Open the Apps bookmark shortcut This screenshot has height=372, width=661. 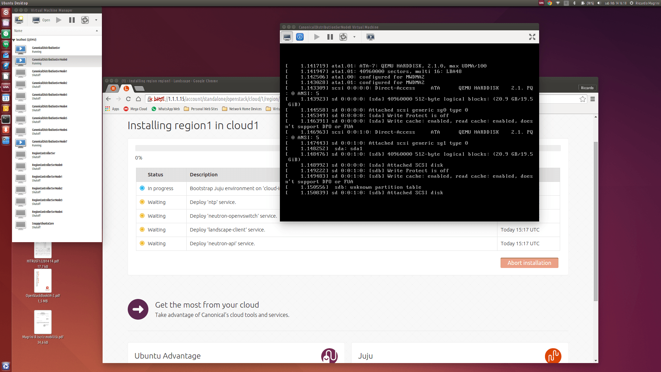pyautogui.click(x=112, y=109)
